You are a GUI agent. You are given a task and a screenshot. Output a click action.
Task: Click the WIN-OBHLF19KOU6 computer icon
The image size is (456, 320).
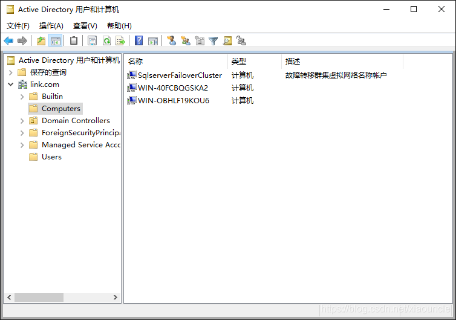(x=131, y=100)
